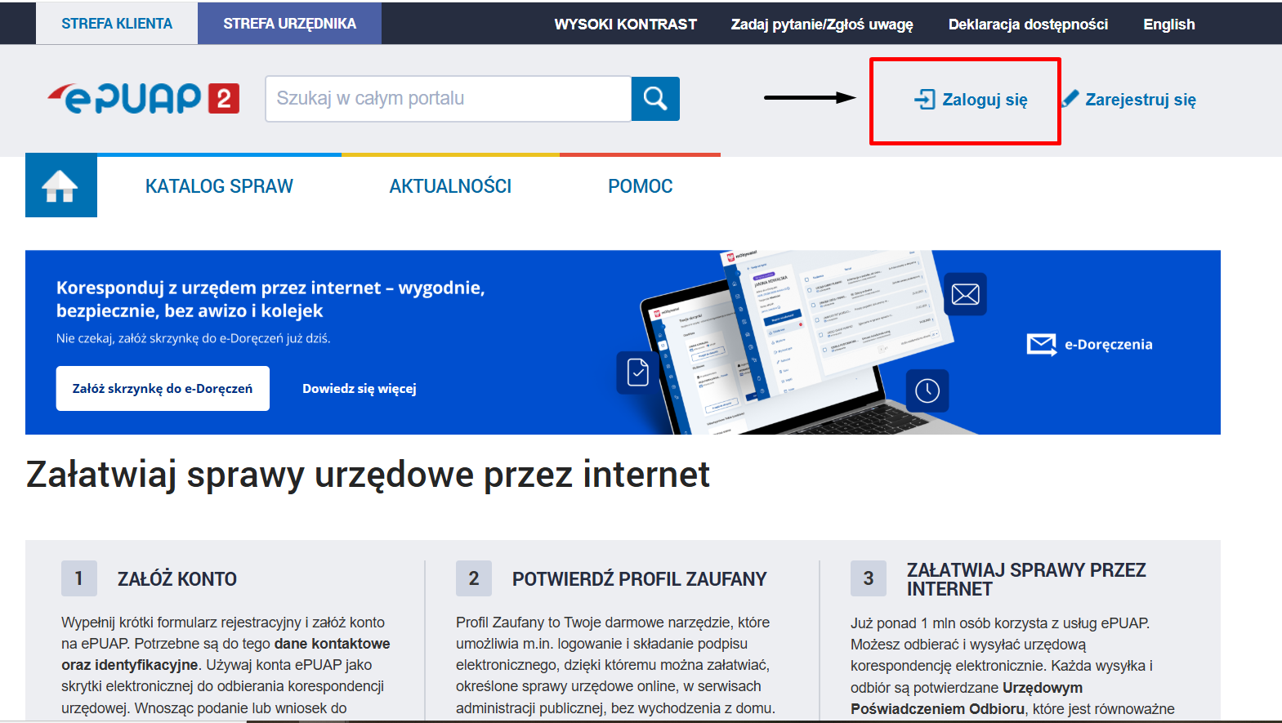
Task: Enable the Wysoki Kontrast mode
Action: click(x=625, y=25)
